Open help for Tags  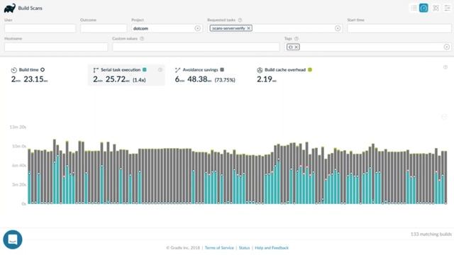coord(297,38)
